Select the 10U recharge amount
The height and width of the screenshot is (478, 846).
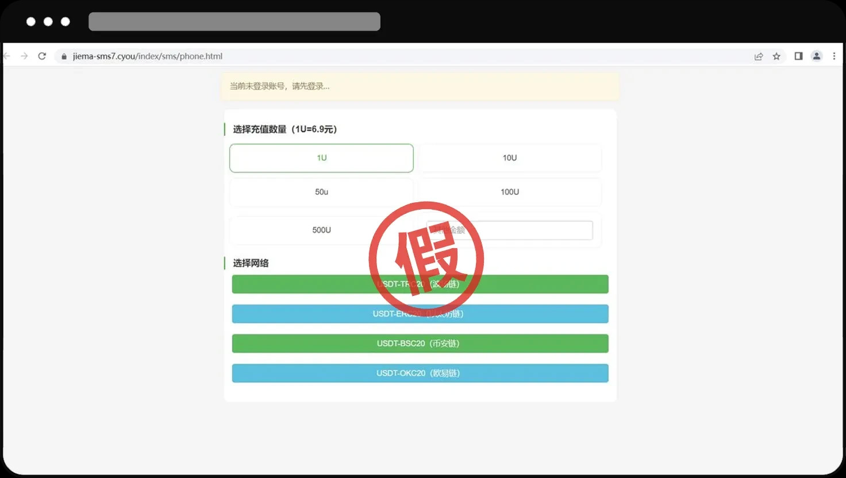tap(510, 157)
